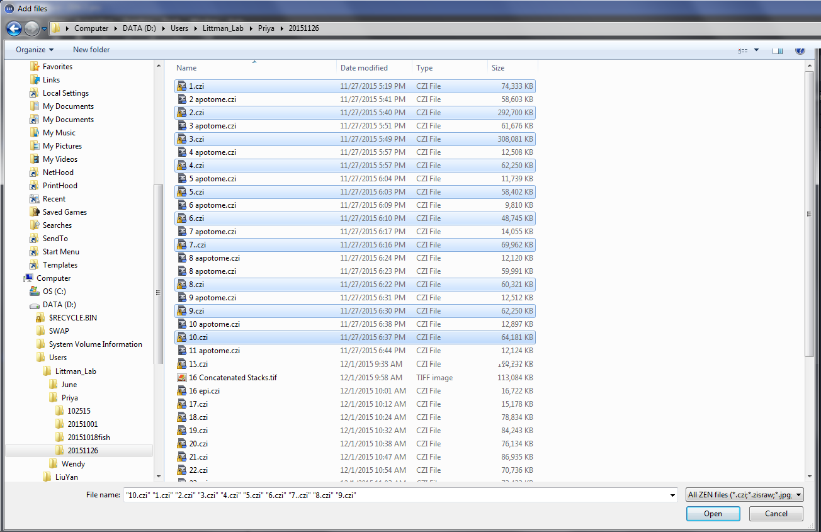Screen dimensions: 821x532
Task: Sort by Date modified column header
Action: coord(364,68)
